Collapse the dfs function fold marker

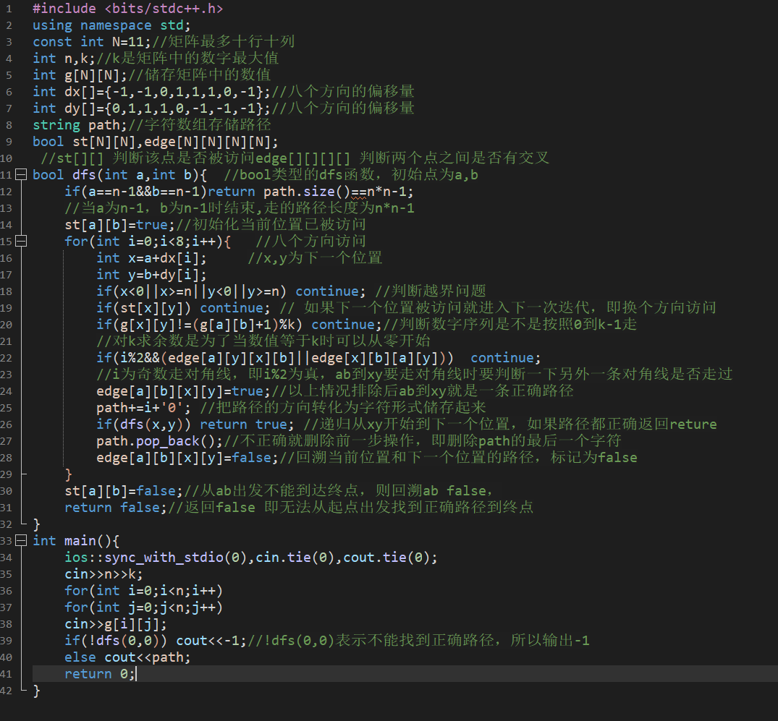[x=20, y=175]
